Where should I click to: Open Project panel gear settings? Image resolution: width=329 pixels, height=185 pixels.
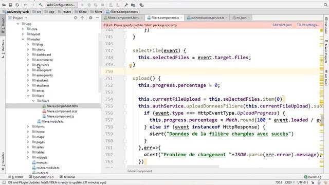tap(90, 18)
